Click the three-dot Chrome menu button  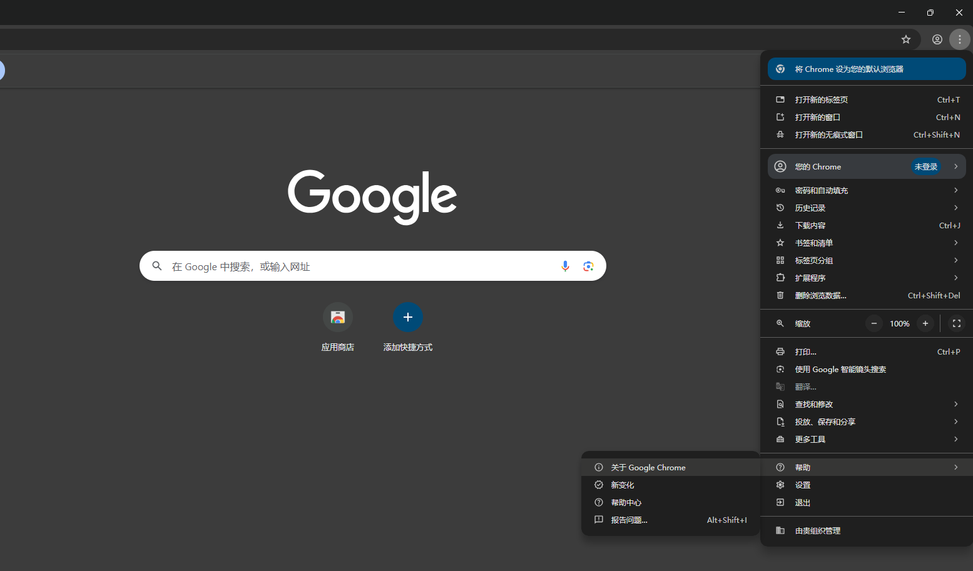[x=959, y=39]
